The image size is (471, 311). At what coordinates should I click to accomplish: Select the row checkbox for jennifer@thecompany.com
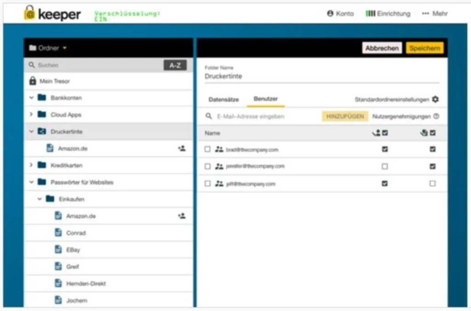[x=207, y=166]
